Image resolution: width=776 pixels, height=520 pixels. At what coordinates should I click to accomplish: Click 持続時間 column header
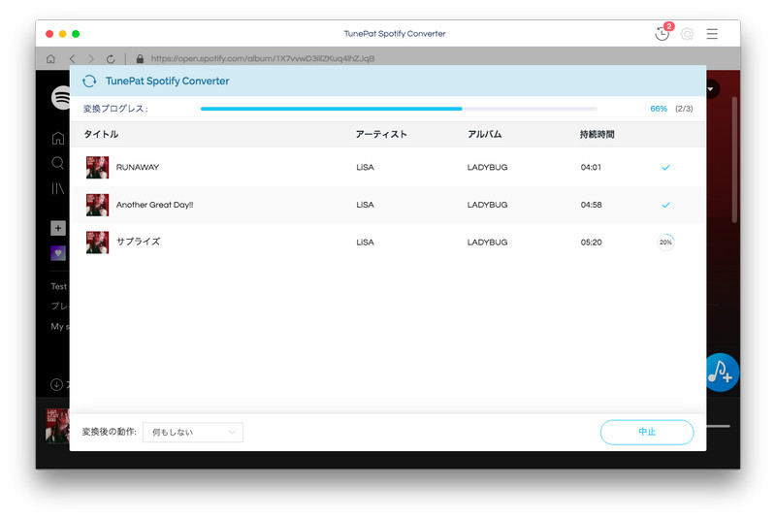tap(598, 135)
